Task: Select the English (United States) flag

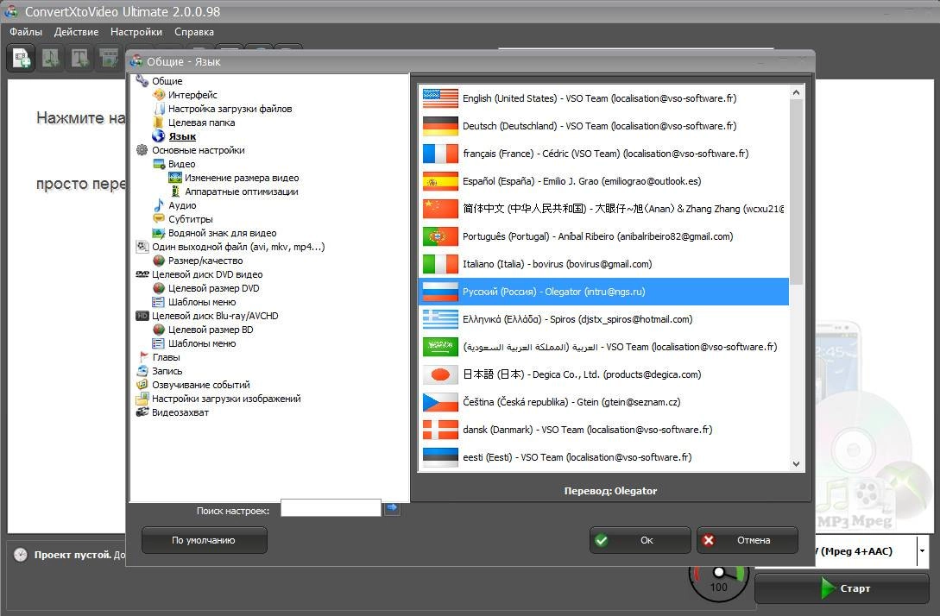Action: pyautogui.click(x=440, y=98)
